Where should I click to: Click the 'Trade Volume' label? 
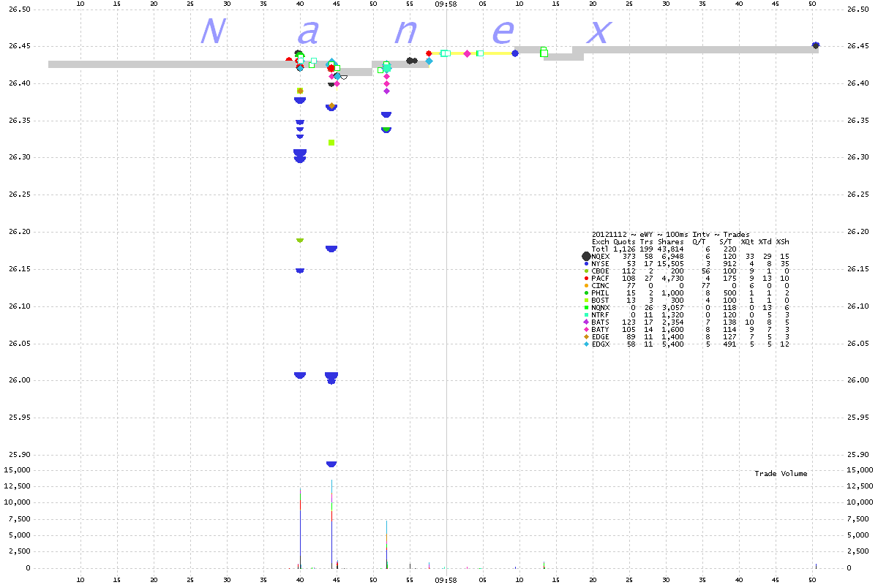pyautogui.click(x=781, y=474)
